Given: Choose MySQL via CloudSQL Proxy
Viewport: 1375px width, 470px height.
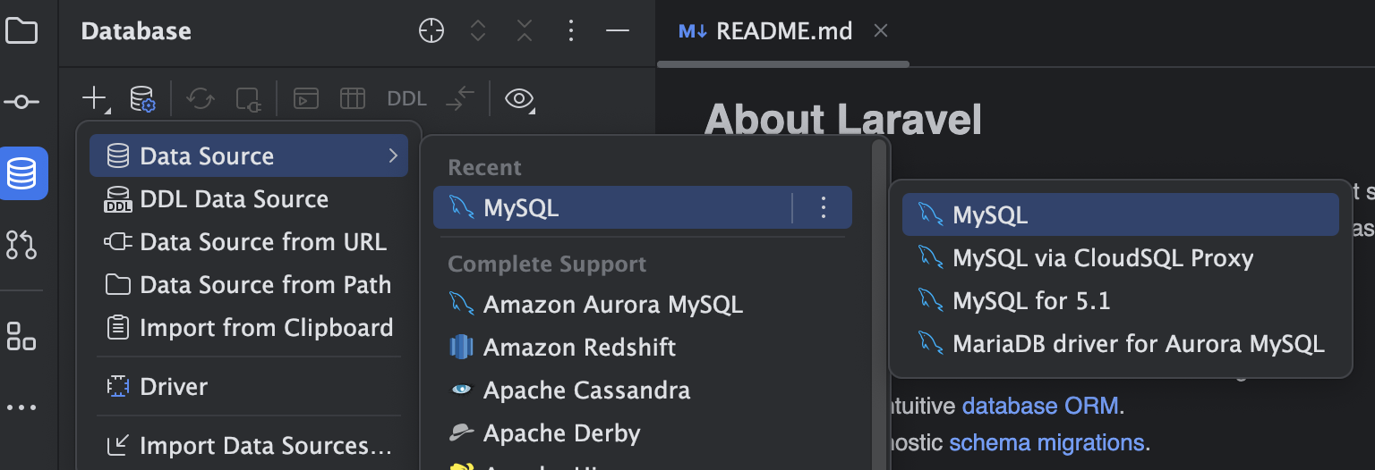Looking at the screenshot, I should click(x=1120, y=258).
